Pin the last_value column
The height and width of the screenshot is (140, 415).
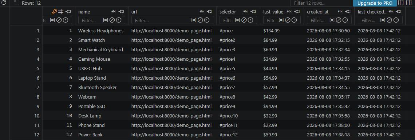[x=297, y=12]
